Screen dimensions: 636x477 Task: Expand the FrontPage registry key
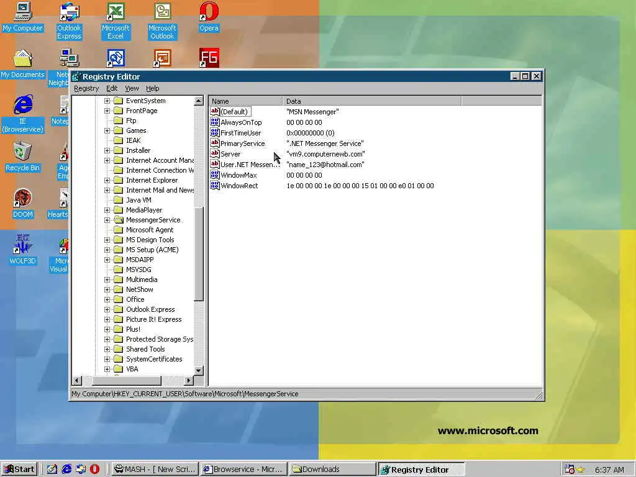pos(107,111)
